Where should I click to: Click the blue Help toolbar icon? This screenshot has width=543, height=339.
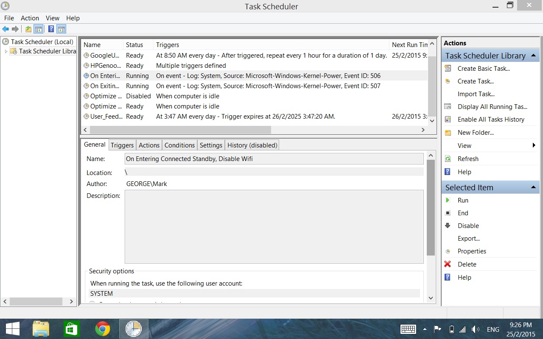[x=51, y=29]
